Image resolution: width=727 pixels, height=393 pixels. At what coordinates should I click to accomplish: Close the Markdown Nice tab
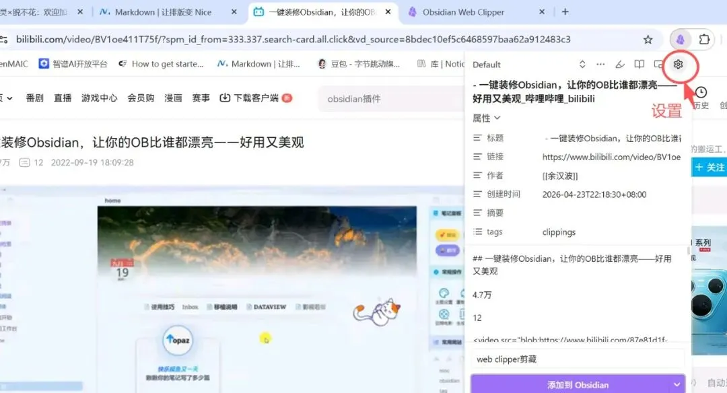(x=234, y=12)
